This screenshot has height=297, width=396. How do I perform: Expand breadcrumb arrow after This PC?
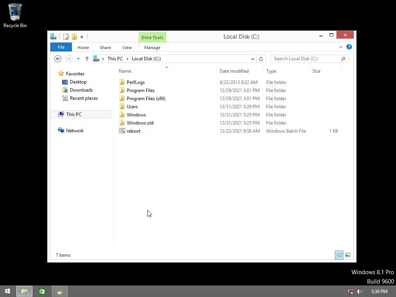pyautogui.click(x=128, y=59)
